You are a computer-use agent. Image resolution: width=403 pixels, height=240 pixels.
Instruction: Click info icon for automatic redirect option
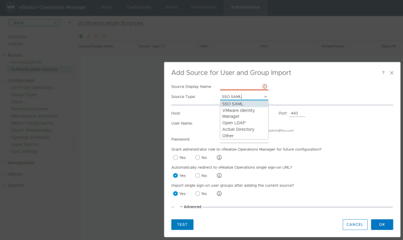point(219,176)
